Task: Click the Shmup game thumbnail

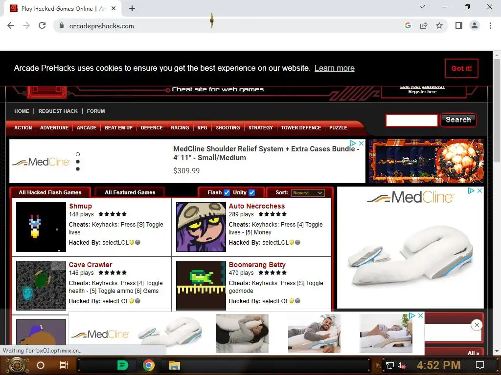Action: [41, 227]
